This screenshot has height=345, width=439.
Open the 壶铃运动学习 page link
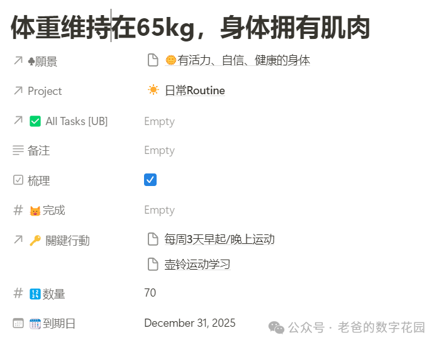pyautogui.click(x=197, y=265)
